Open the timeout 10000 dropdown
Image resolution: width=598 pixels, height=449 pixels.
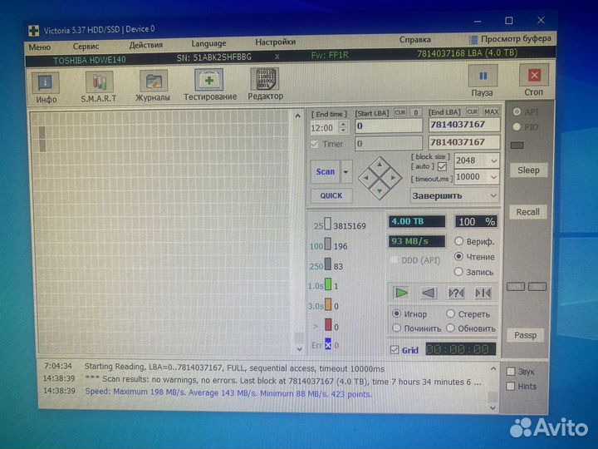[x=494, y=177]
